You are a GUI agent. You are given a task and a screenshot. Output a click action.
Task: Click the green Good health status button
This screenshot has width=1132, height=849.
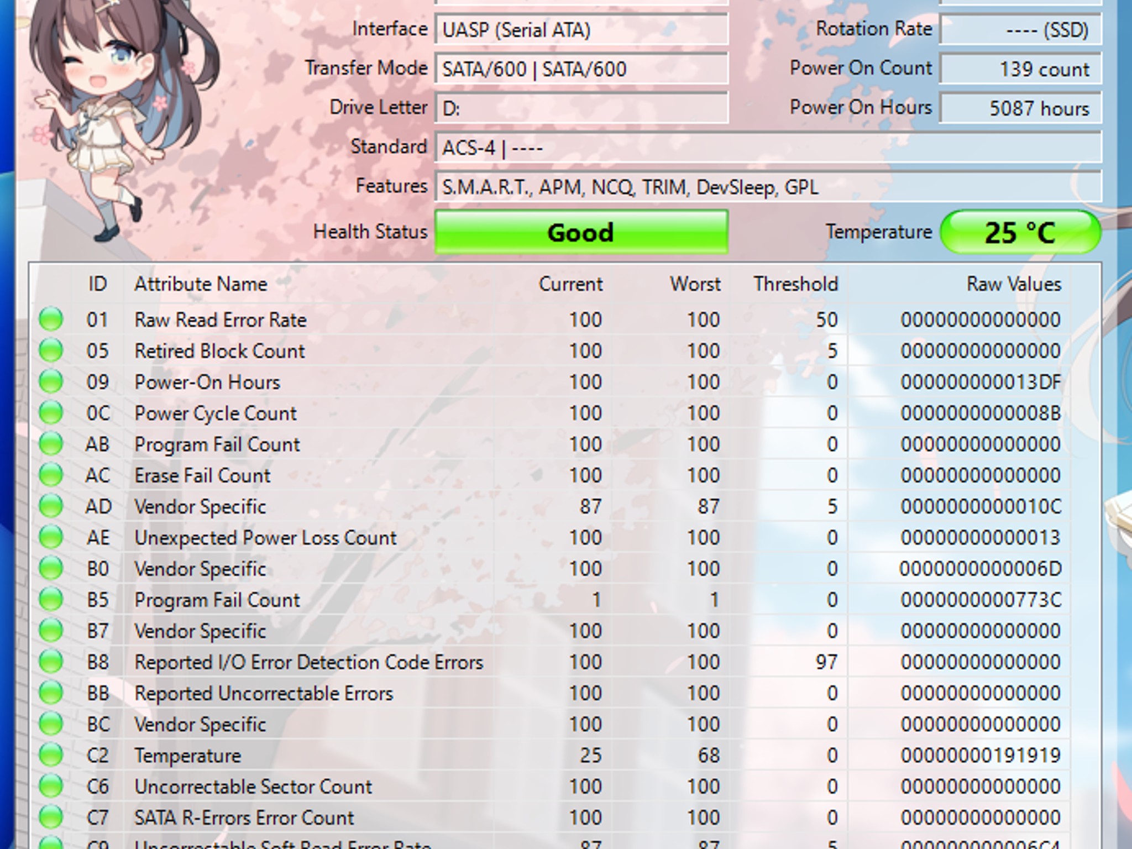(x=581, y=232)
